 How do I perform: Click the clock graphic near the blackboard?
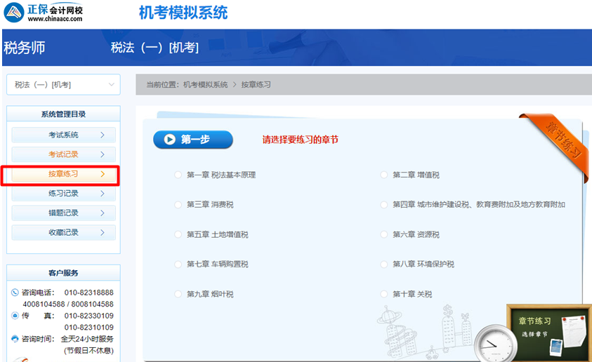coord(494,344)
